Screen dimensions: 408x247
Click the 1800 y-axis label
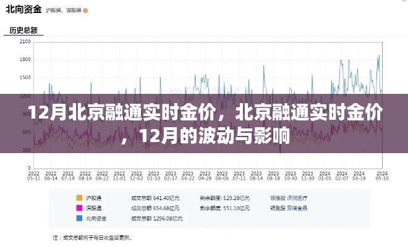coord(24,59)
